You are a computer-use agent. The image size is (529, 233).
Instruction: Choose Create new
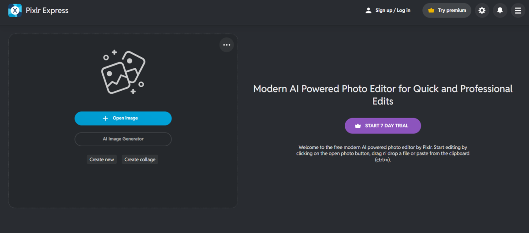tap(102, 159)
